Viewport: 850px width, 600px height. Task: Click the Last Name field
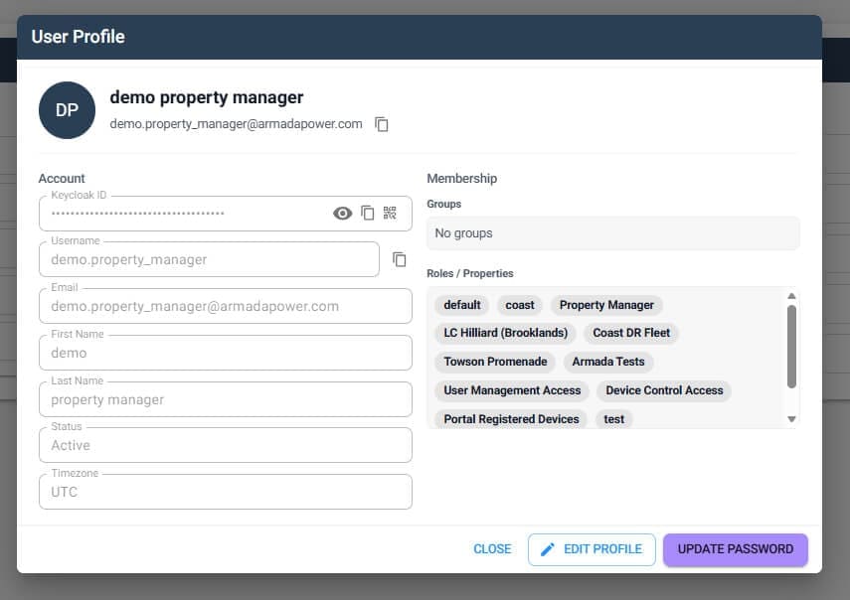[226, 399]
